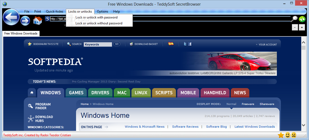Click the page scrollbar down arrow
Viewport: 309px width, 140px height.
[x=304, y=125]
